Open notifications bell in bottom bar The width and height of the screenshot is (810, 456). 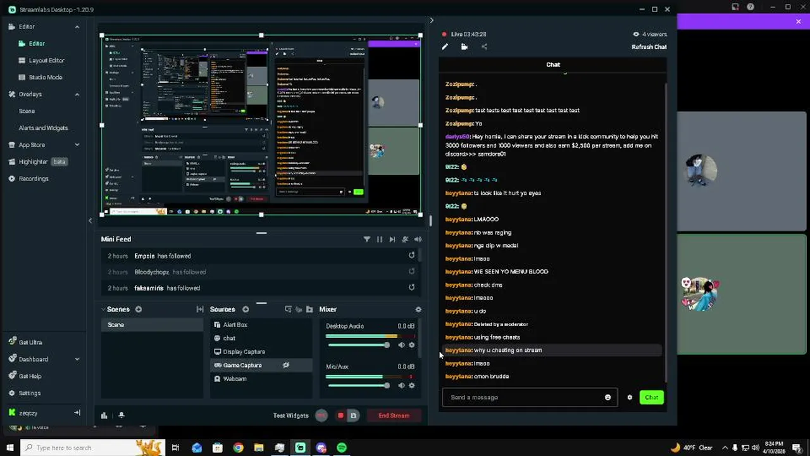click(x=121, y=415)
